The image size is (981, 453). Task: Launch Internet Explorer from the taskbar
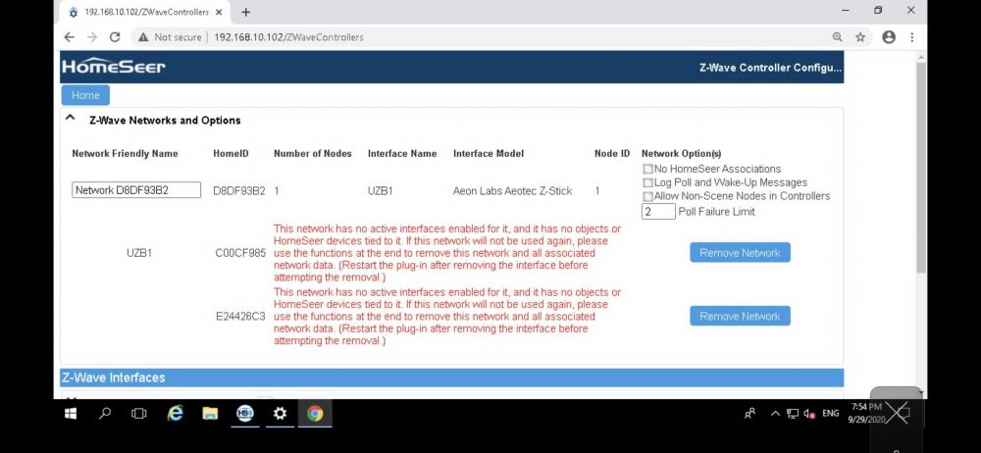[176, 414]
